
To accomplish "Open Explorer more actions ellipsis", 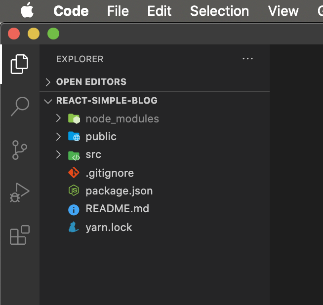I will 247,59.
